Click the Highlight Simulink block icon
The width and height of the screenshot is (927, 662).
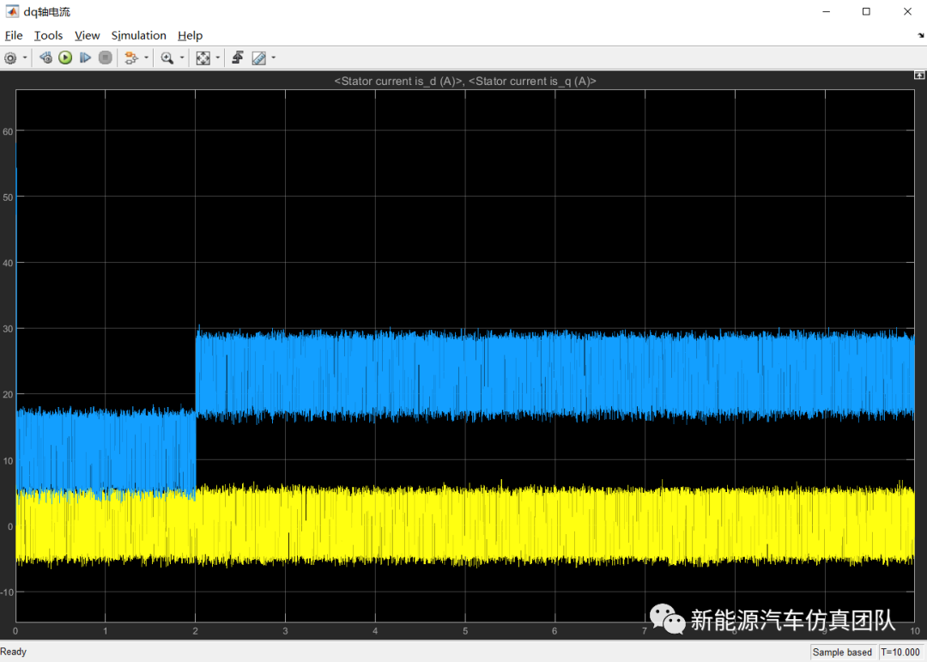coord(130,58)
